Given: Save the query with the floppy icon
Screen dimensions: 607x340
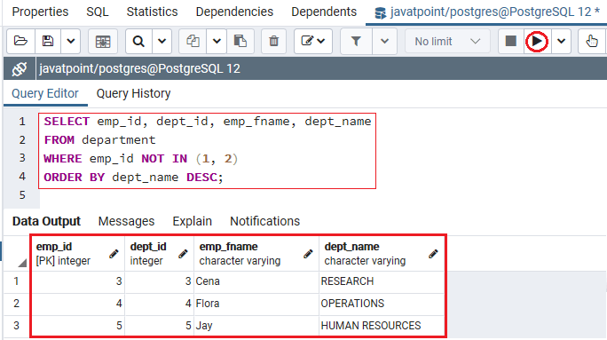Looking at the screenshot, I should (48, 41).
